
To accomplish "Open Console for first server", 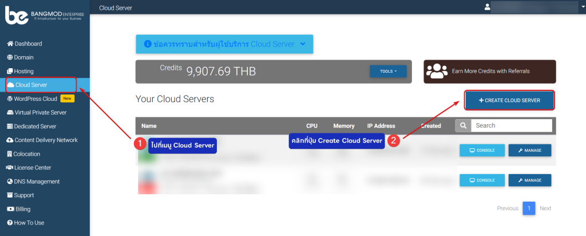I will tap(482, 150).
